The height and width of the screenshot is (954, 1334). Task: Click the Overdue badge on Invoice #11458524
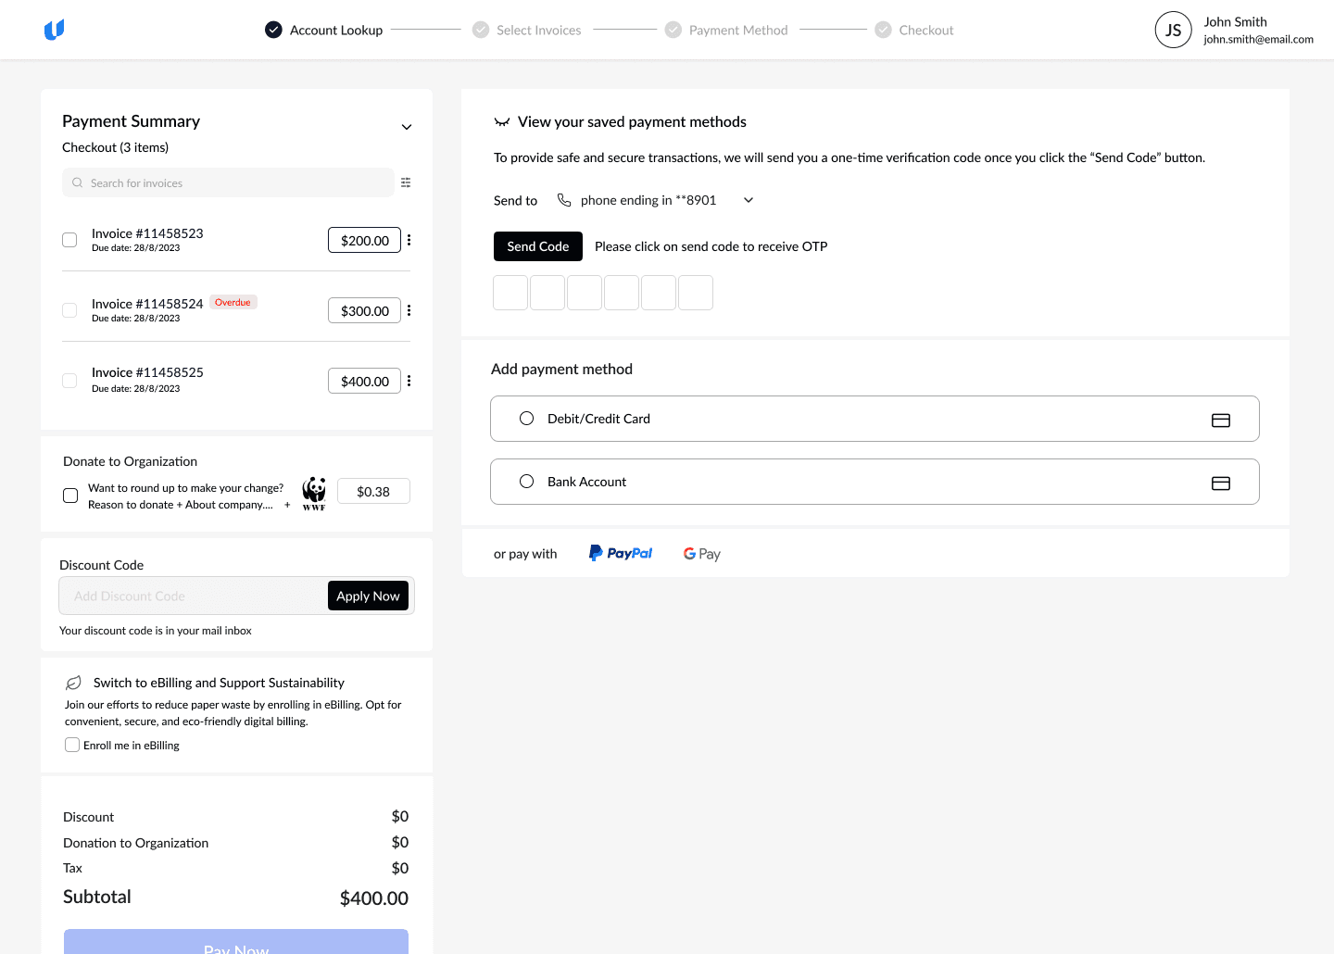[x=233, y=302]
